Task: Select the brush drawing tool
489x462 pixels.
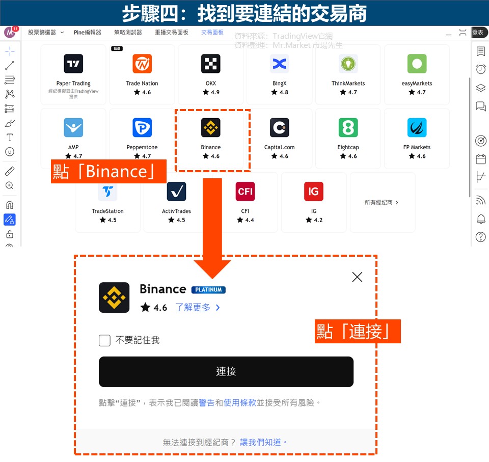Action: (10, 123)
